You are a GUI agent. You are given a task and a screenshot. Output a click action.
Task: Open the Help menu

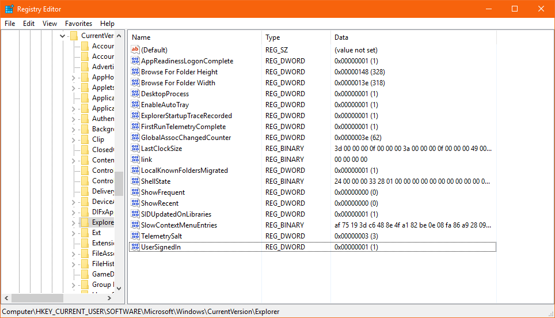click(x=107, y=24)
